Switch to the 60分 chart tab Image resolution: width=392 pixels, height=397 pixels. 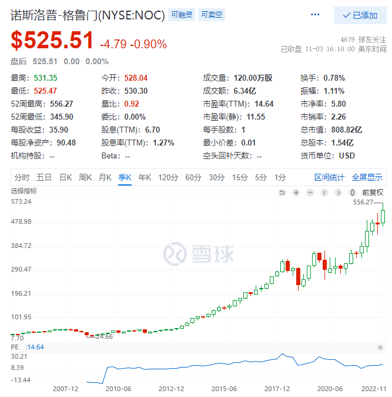[193, 177]
